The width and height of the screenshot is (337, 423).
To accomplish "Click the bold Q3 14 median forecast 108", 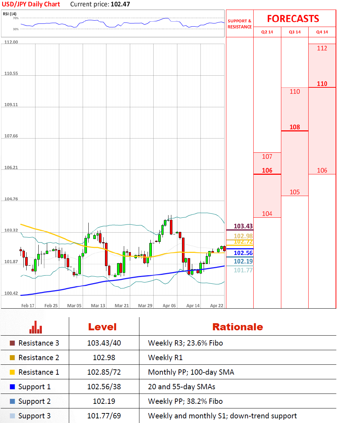I will (x=295, y=127).
